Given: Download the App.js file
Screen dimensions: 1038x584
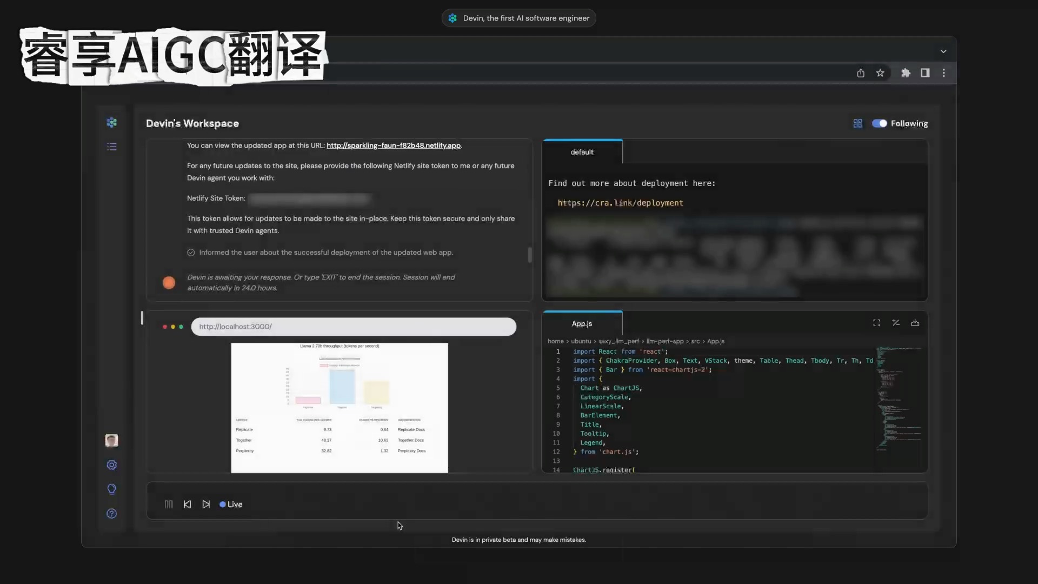Looking at the screenshot, I should point(915,323).
